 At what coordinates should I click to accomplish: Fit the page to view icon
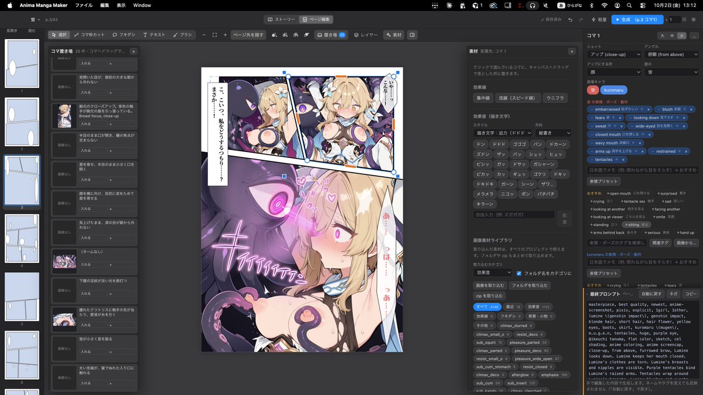tap(214, 35)
